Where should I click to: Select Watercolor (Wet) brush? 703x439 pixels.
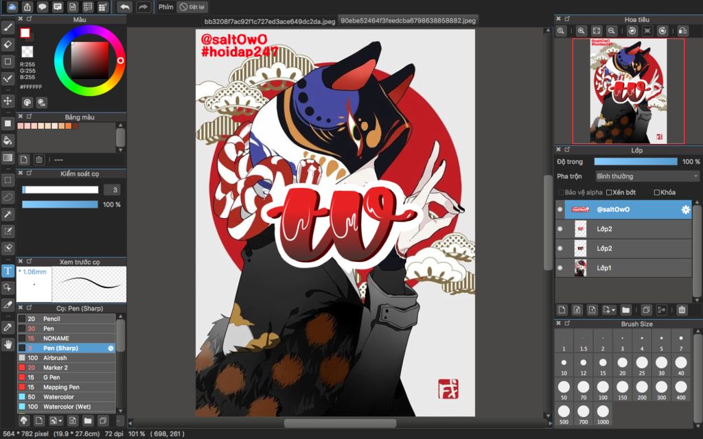(67, 407)
